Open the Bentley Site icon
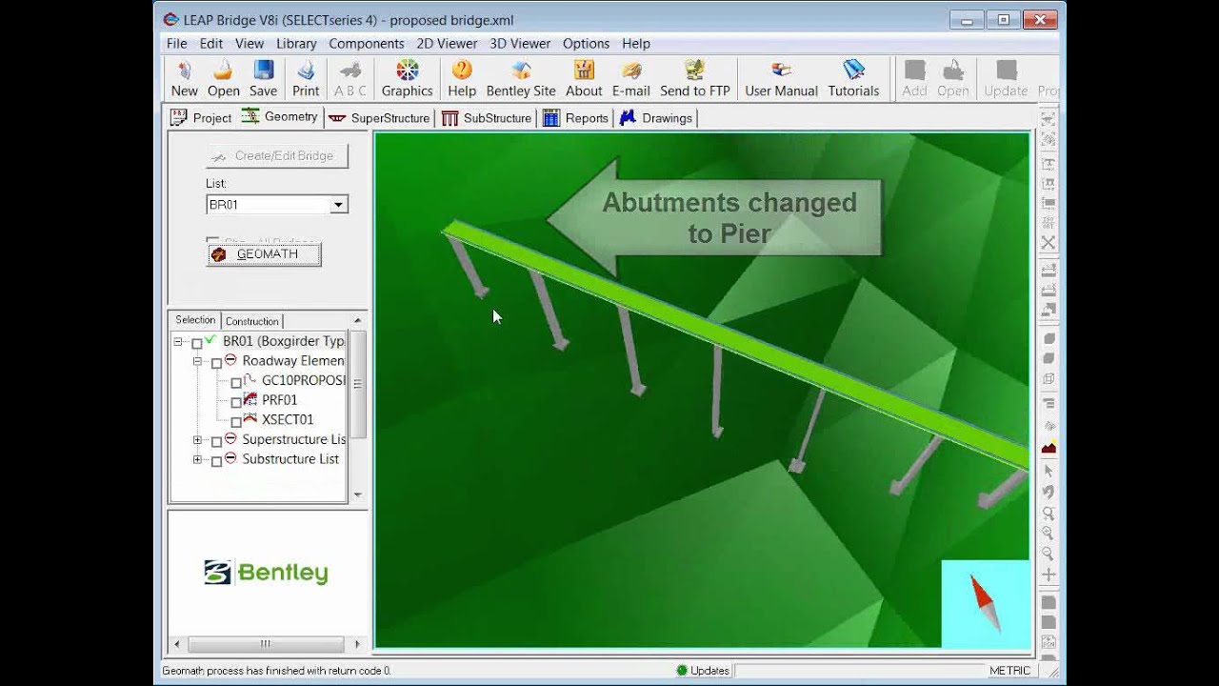 (521, 70)
